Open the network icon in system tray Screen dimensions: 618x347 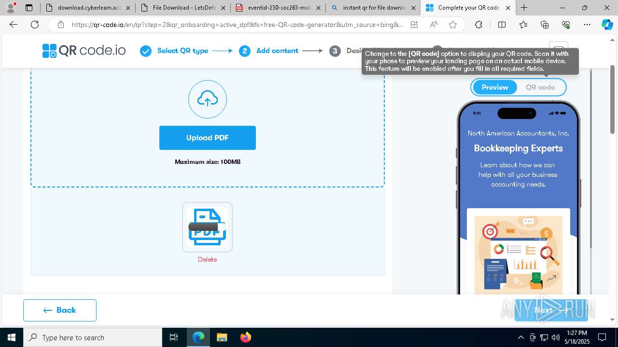[544, 337]
